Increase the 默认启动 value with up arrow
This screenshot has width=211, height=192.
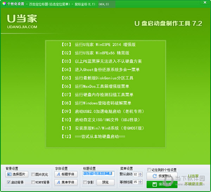[140, 173]
